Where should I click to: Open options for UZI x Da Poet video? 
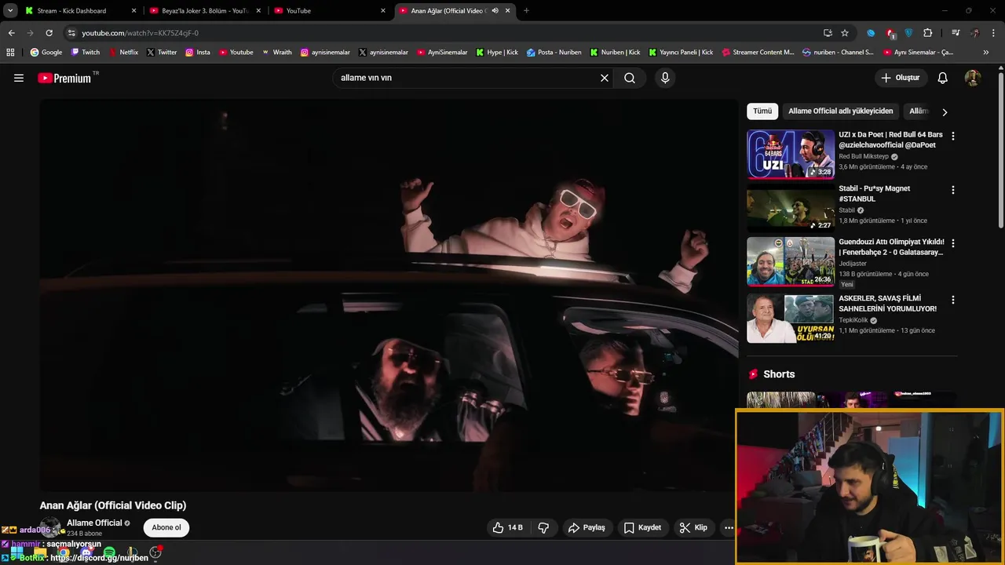[953, 136]
